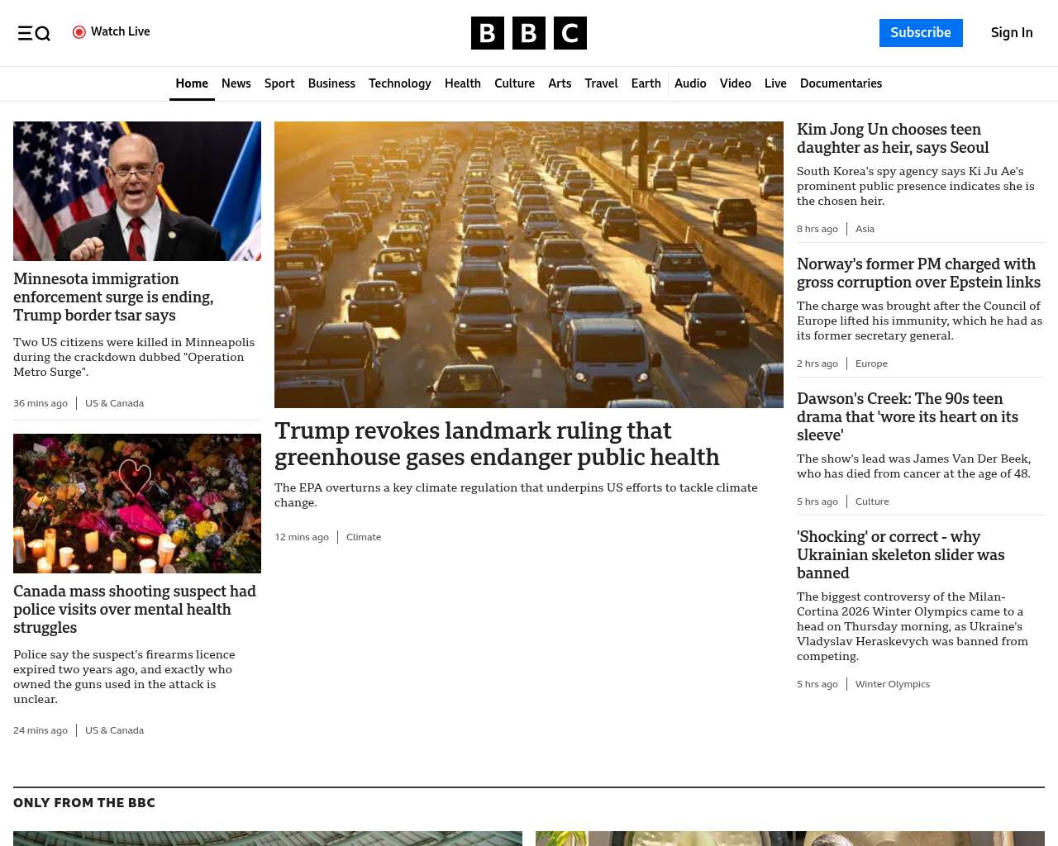The width and height of the screenshot is (1058, 846).
Task: Select the Home tab
Action: coord(192,83)
